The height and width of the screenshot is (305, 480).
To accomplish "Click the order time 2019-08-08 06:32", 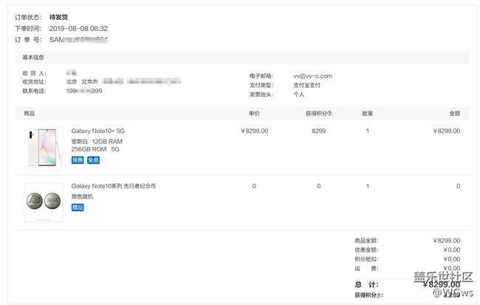I will pos(78,29).
